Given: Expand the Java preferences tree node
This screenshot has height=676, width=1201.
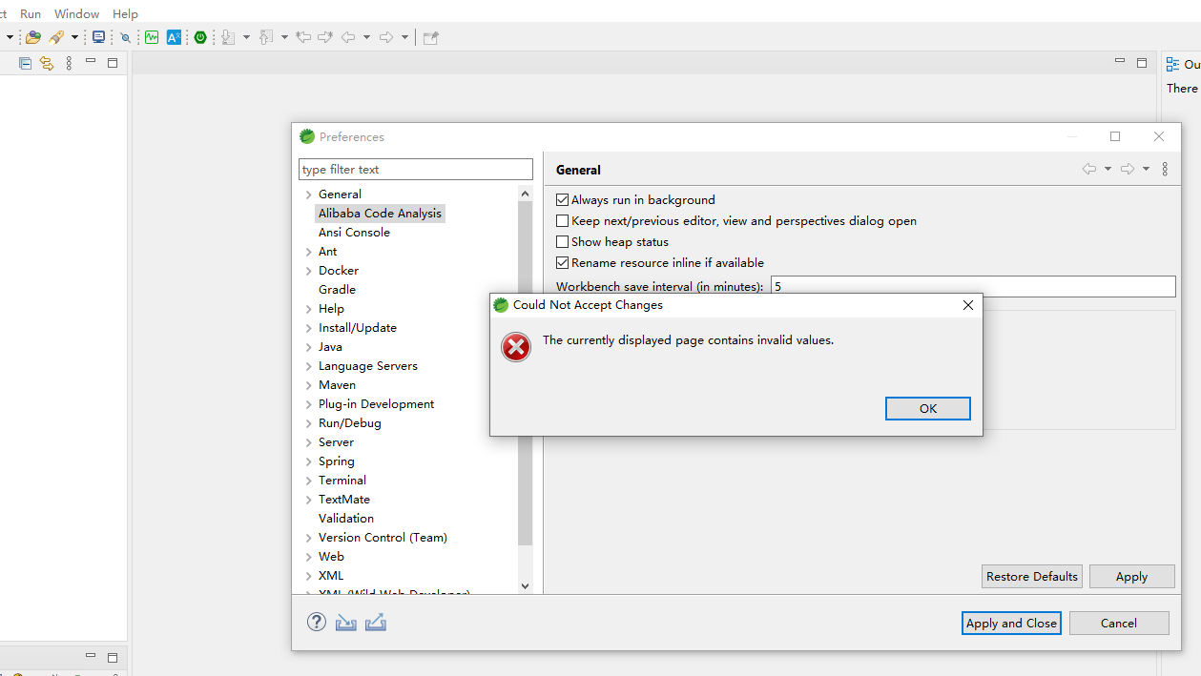Looking at the screenshot, I should (307, 346).
